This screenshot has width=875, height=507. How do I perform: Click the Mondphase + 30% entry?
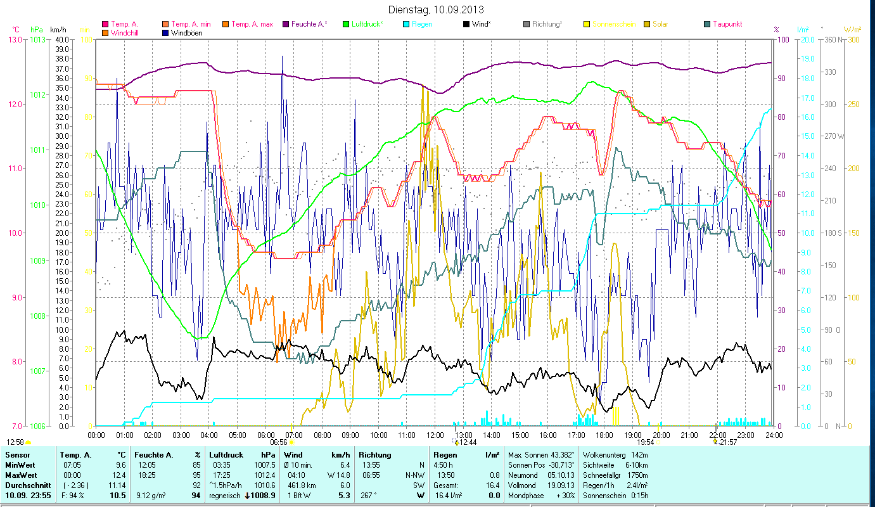[542, 496]
